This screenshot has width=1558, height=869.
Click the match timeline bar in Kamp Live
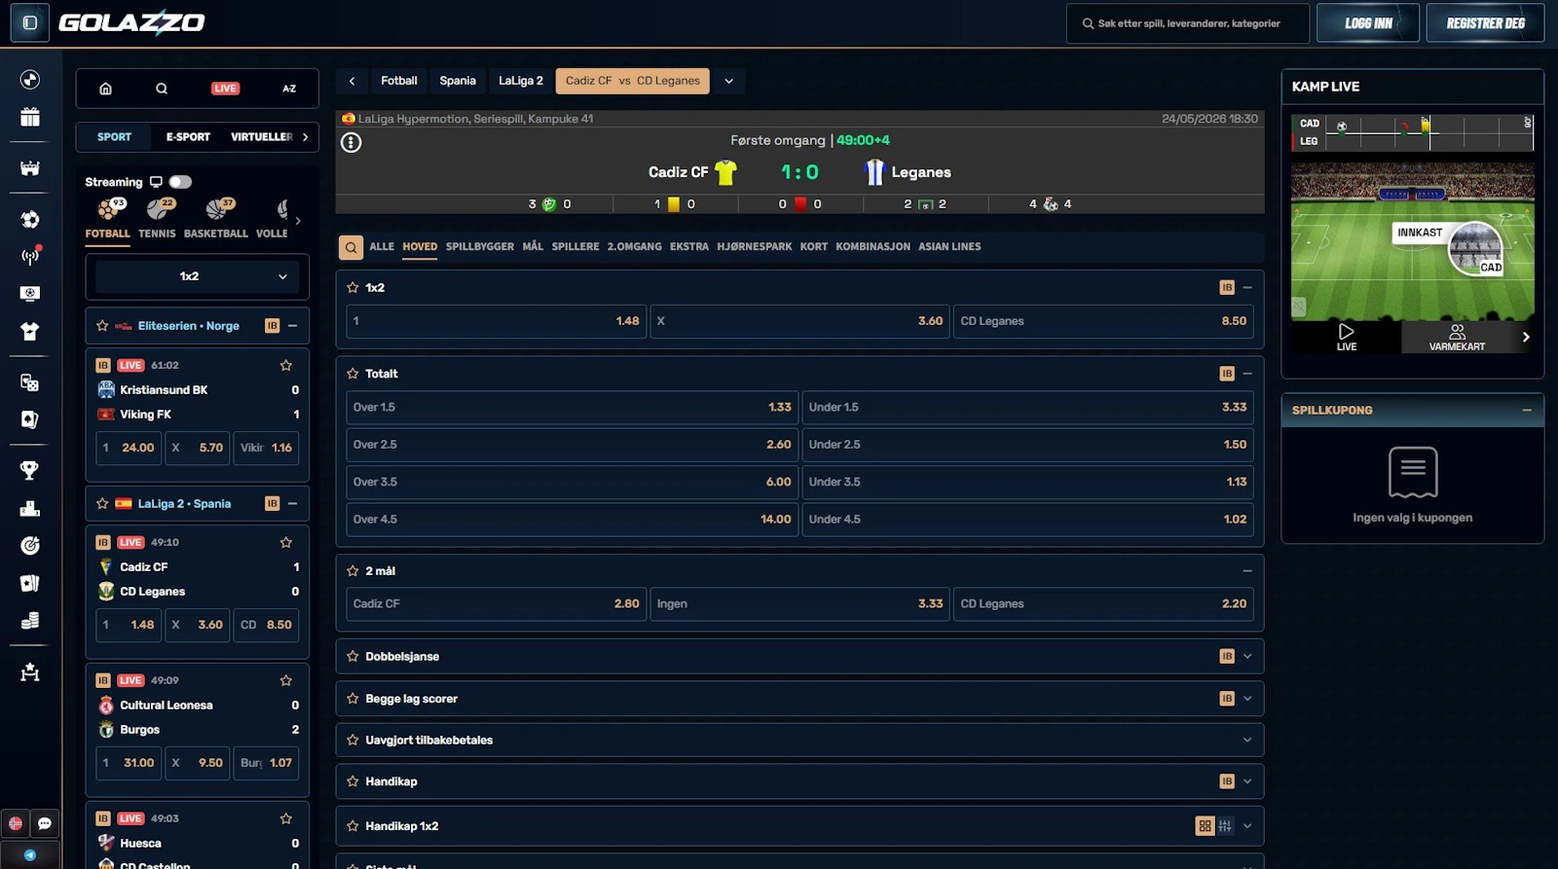(x=1413, y=132)
